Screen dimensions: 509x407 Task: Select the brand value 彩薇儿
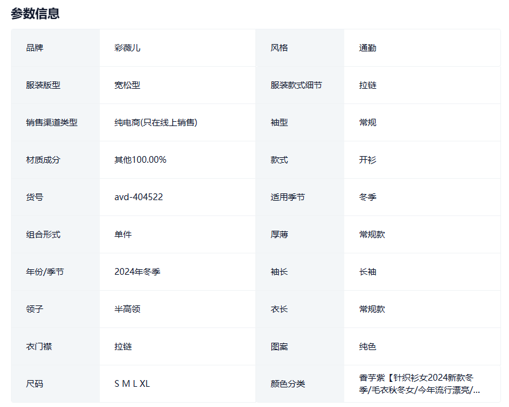pos(127,48)
